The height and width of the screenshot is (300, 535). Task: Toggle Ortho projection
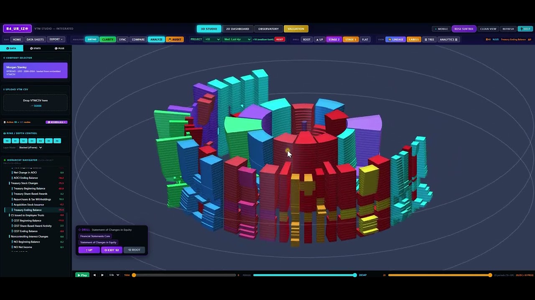(92, 40)
